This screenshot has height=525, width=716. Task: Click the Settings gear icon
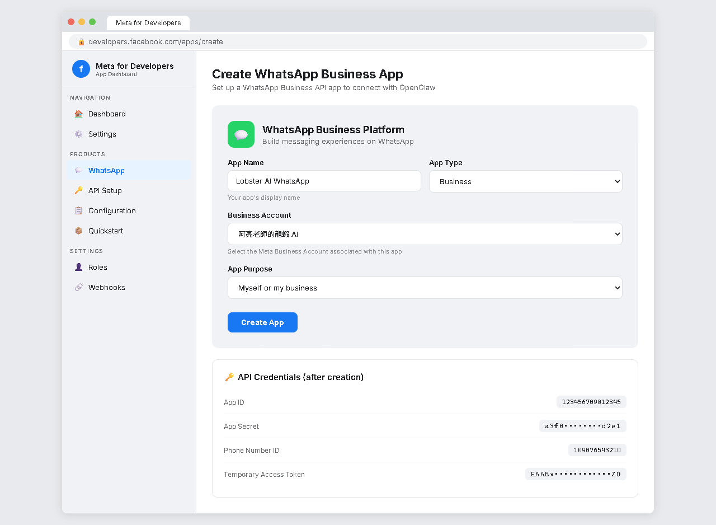[x=78, y=134]
